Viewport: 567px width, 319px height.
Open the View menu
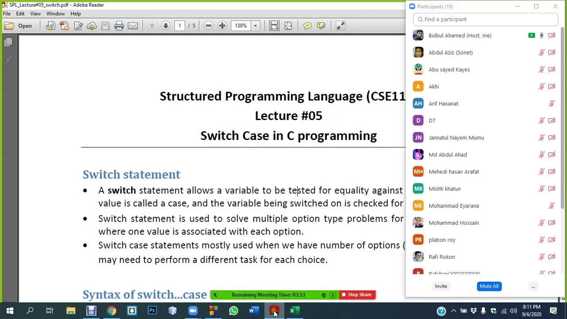(35, 14)
